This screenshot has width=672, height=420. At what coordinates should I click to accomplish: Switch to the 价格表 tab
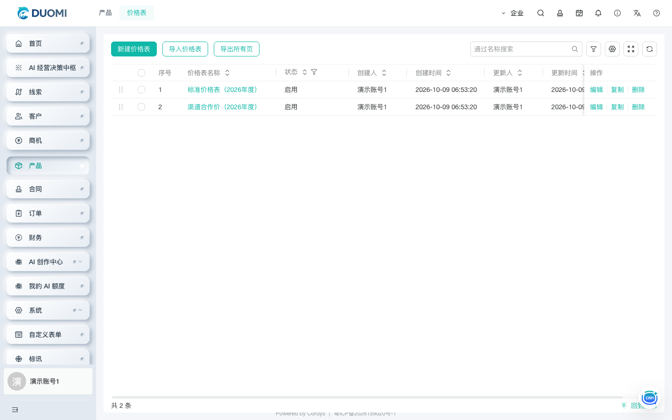[137, 13]
